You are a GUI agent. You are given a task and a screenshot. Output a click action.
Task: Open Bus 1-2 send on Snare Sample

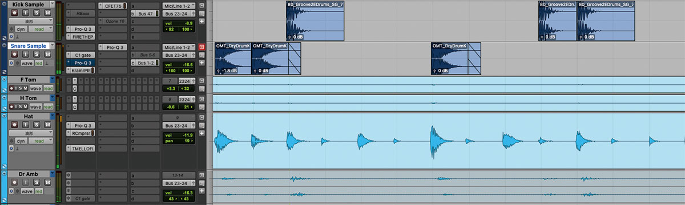146,63
